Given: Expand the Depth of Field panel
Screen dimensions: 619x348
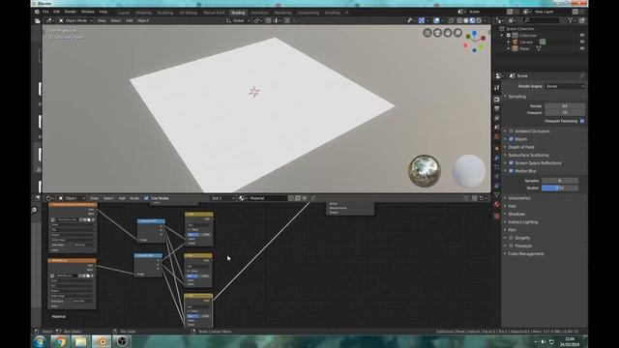Looking at the screenshot, I should pos(521,147).
